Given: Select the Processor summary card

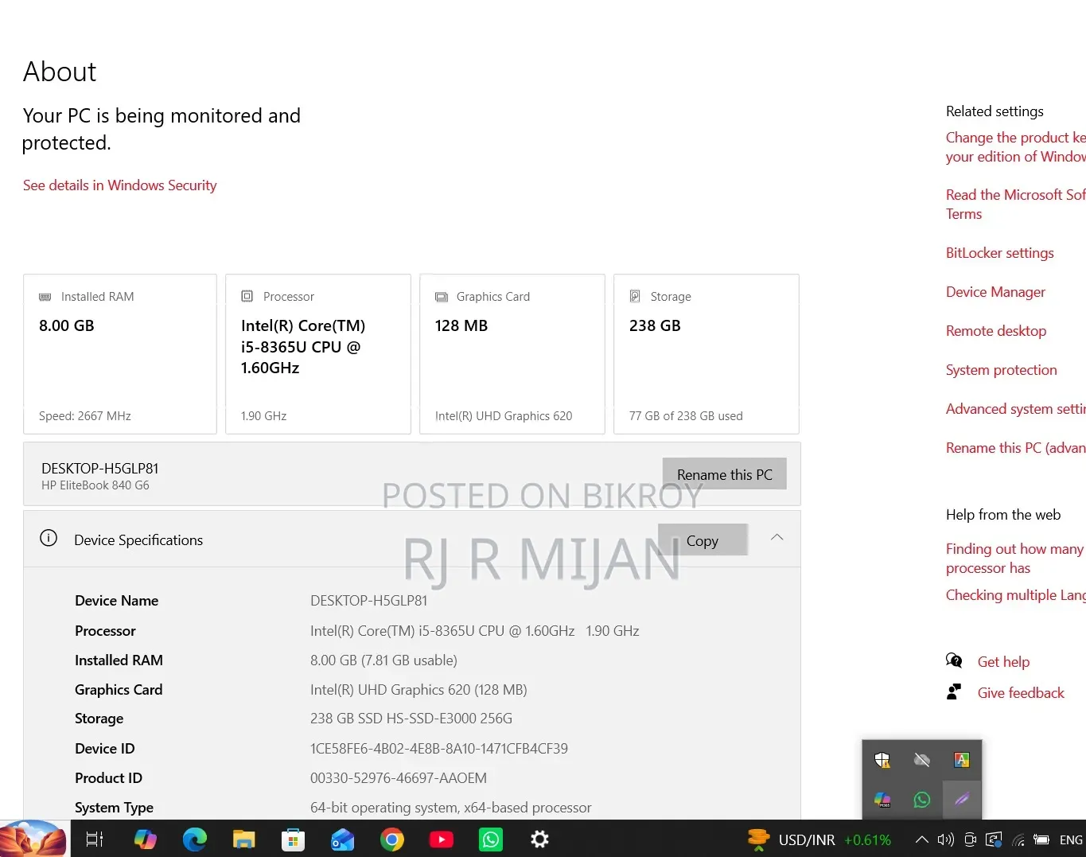Looking at the screenshot, I should point(318,354).
